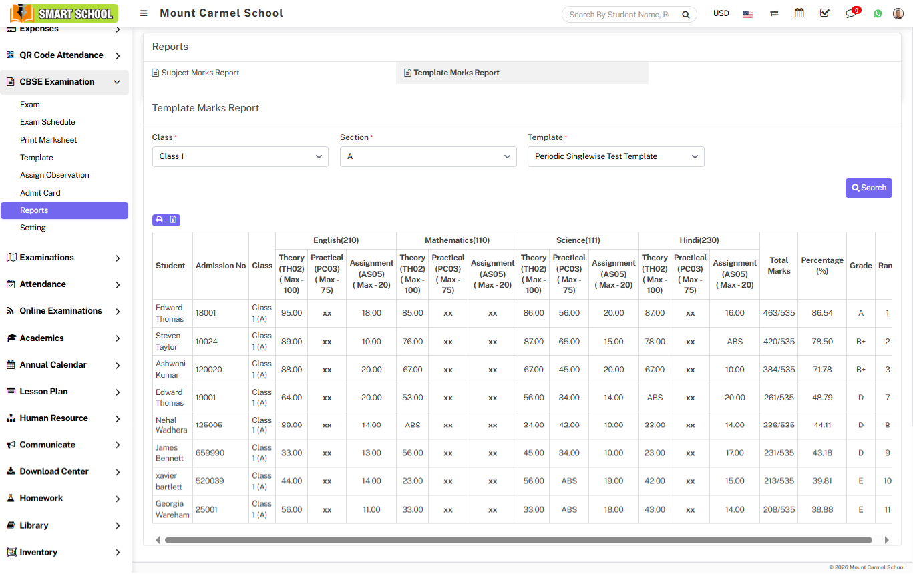913x574 pixels.
Task: Open Print Marksheet in the sidebar
Action: tap(48, 140)
